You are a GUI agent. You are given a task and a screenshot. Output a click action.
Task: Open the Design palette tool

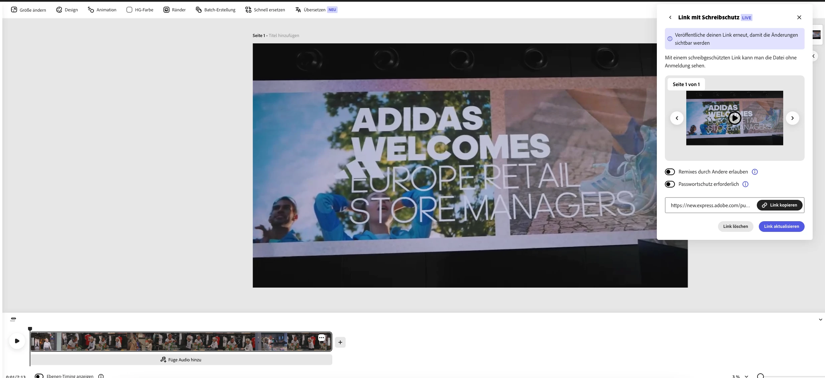coord(59,10)
